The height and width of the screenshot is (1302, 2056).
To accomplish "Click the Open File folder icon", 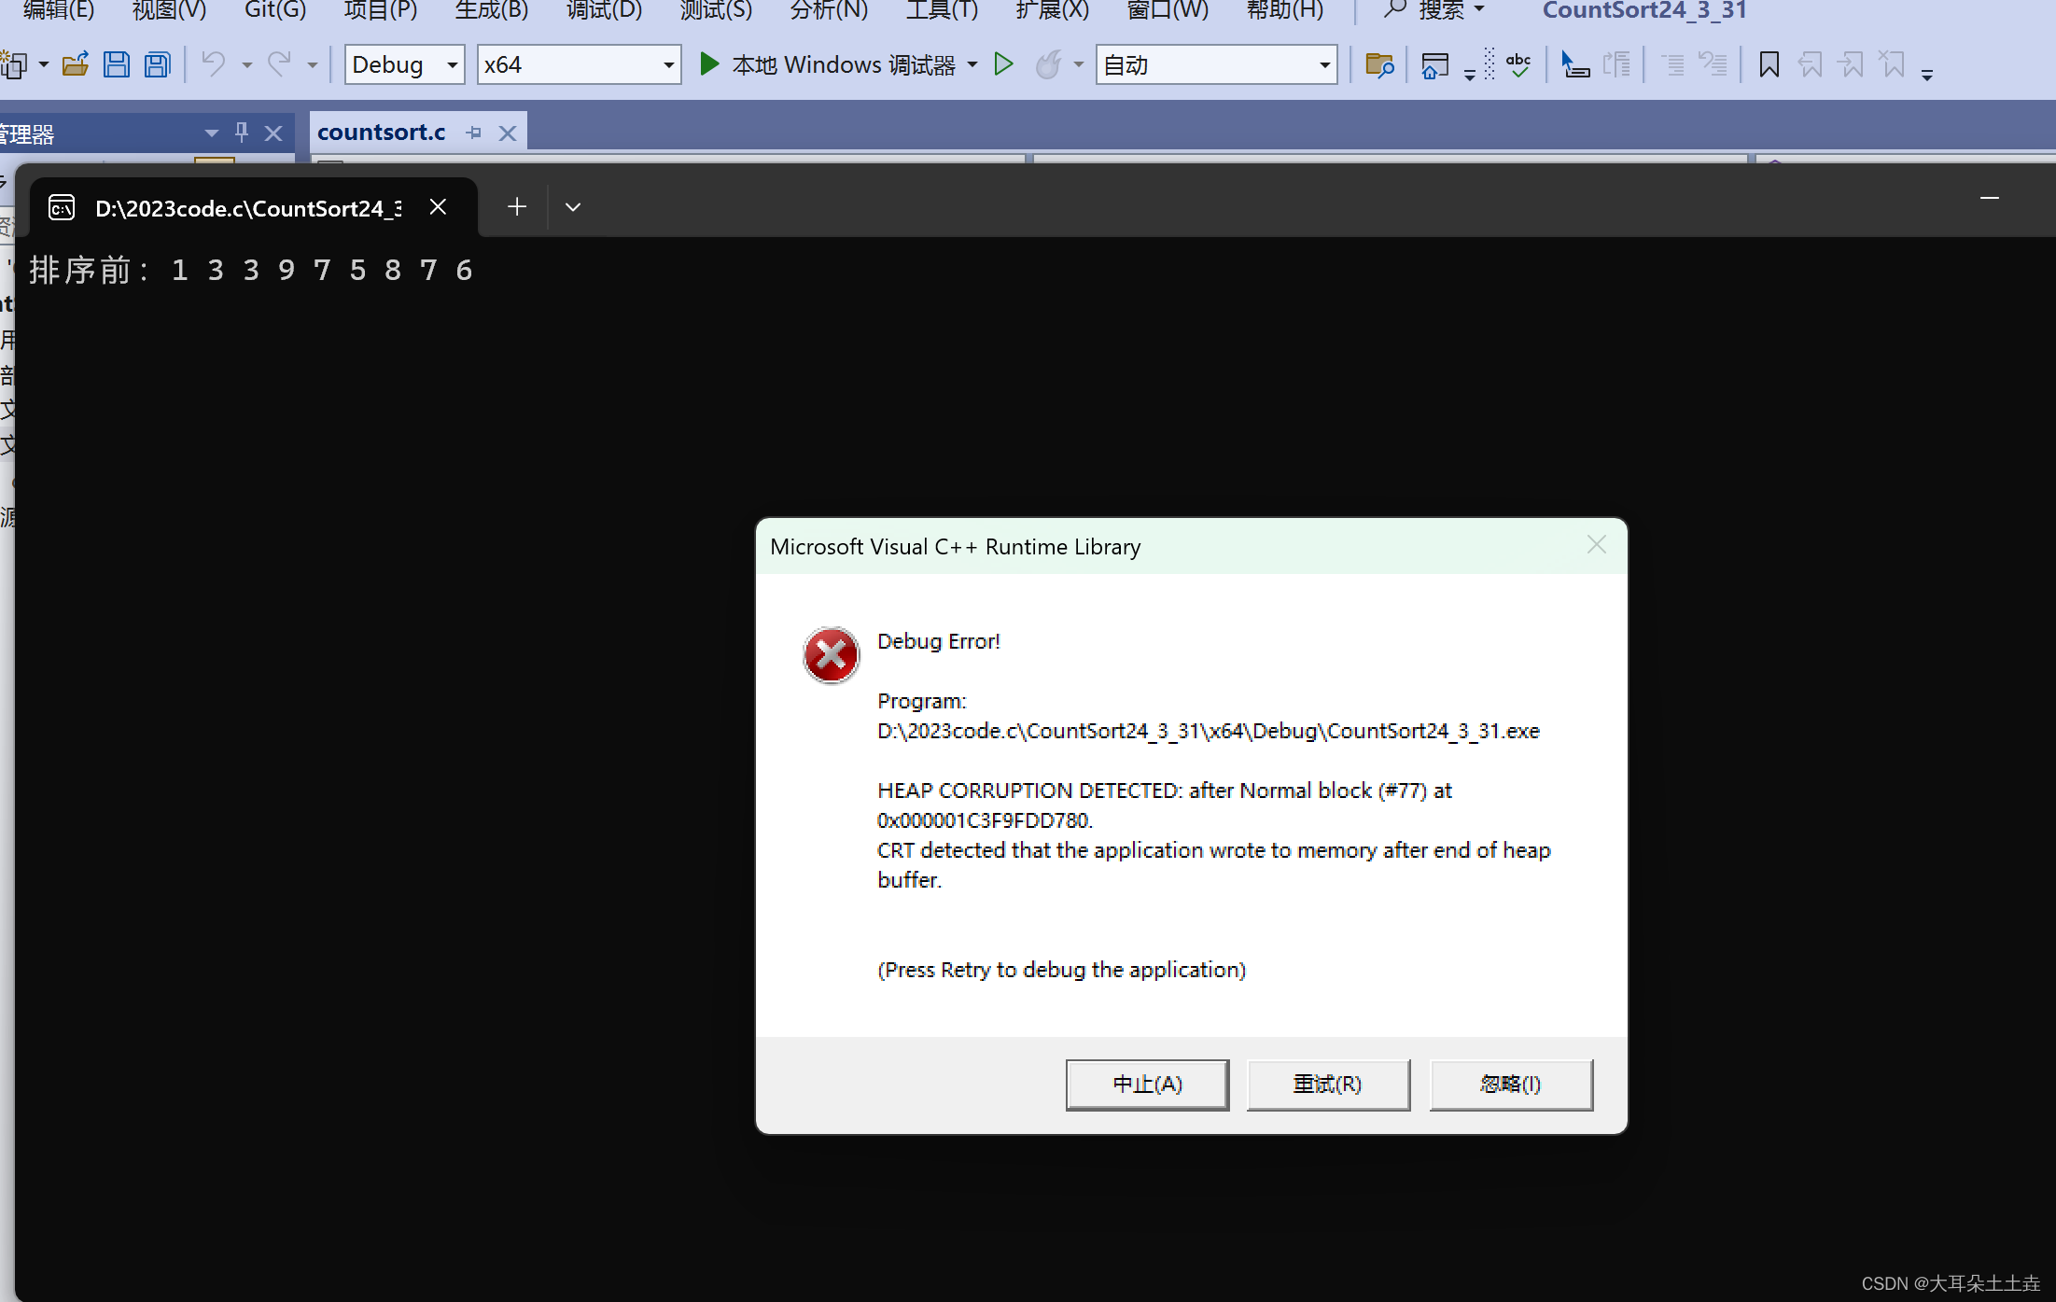I will [76, 64].
